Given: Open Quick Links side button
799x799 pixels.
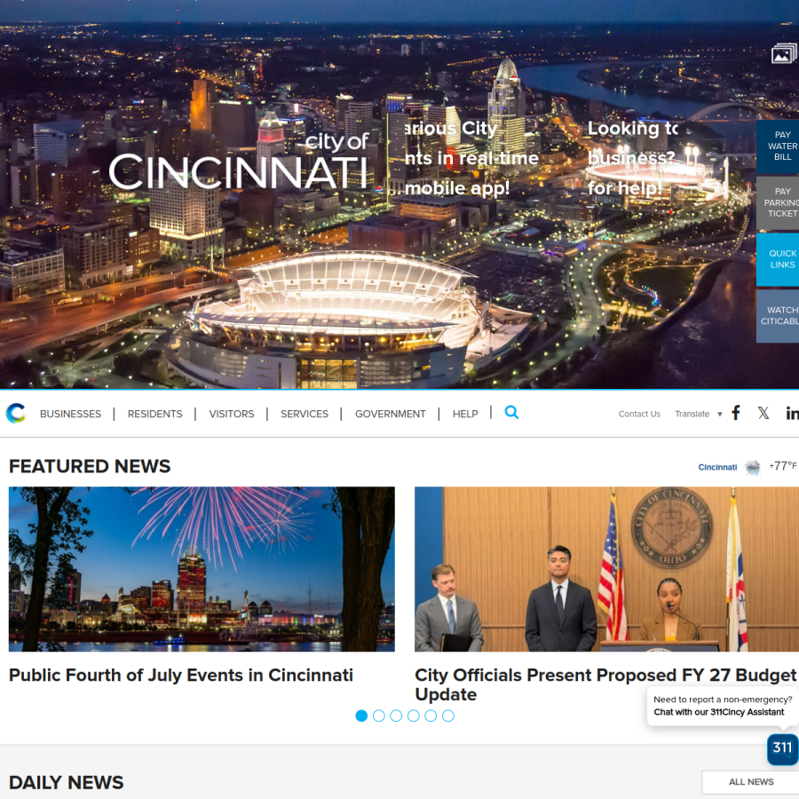Looking at the screenshot, I should pos(778,259).
